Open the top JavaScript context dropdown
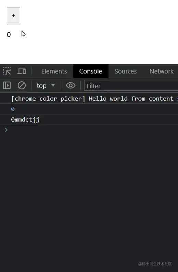Image resolution: width=178 pixels, height=272 pixels. 46,86
